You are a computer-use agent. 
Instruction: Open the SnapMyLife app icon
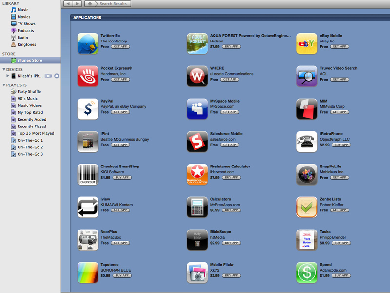tap(307, 174)
